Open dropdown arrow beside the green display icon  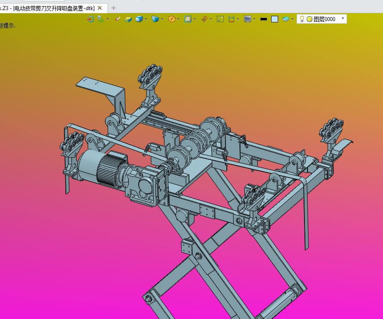coord(107,19)
